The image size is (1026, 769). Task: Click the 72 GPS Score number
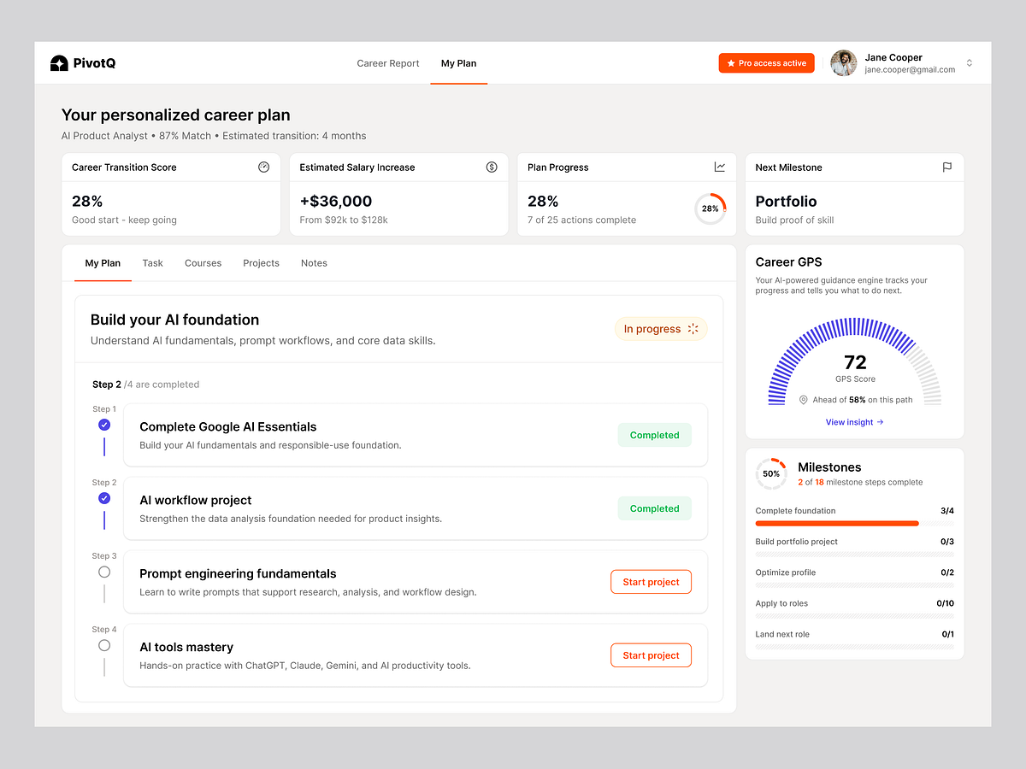[x=855, y=362]
